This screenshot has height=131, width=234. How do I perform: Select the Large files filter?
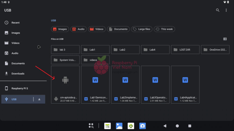[x=142, y=29]
